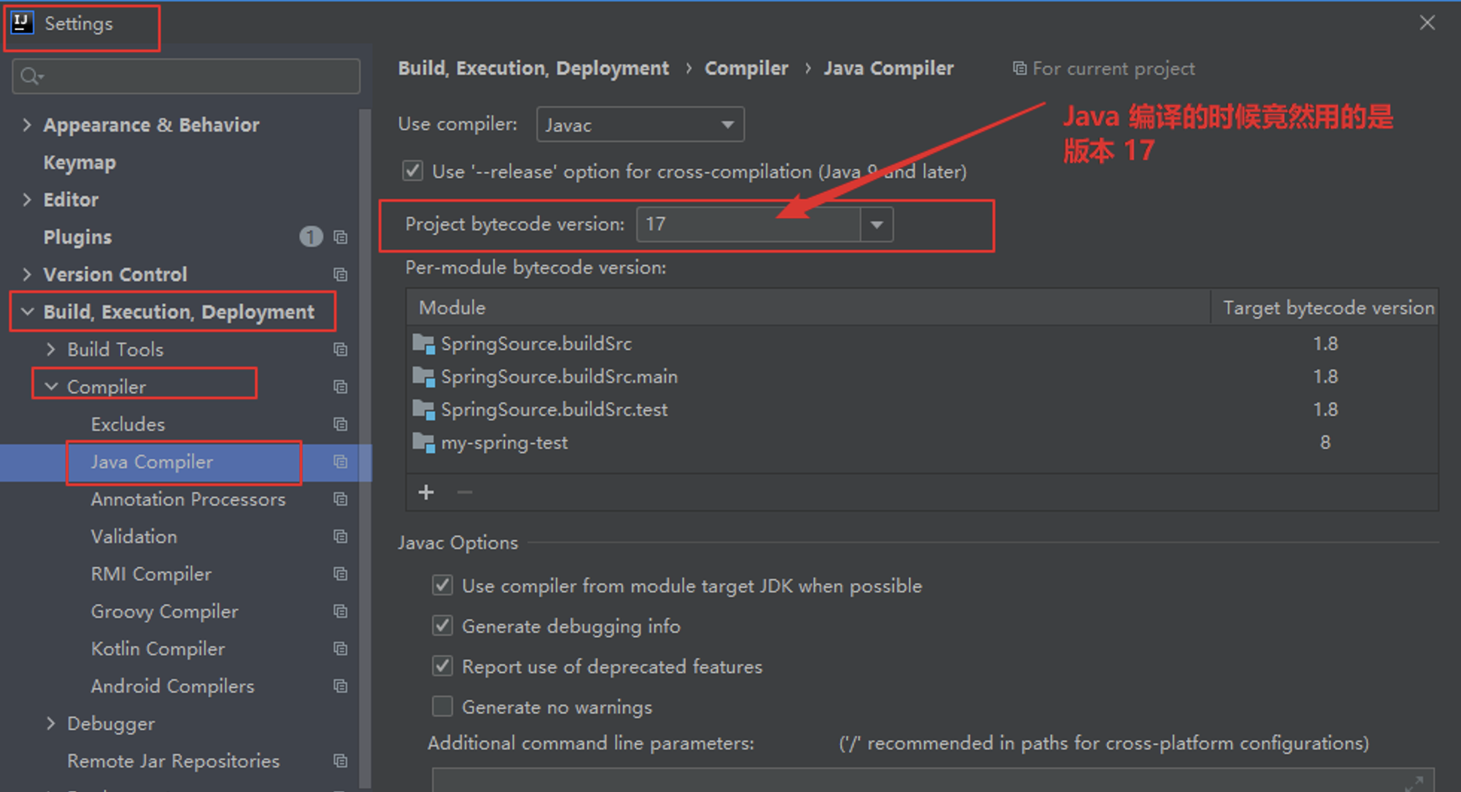This screenshot has width=1461, height=792.
Task: Click the IntelliJ IDEA logo in title bar
Action: pyautogui.click(x=22, y=23)
